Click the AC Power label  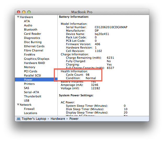coord(68,102)
